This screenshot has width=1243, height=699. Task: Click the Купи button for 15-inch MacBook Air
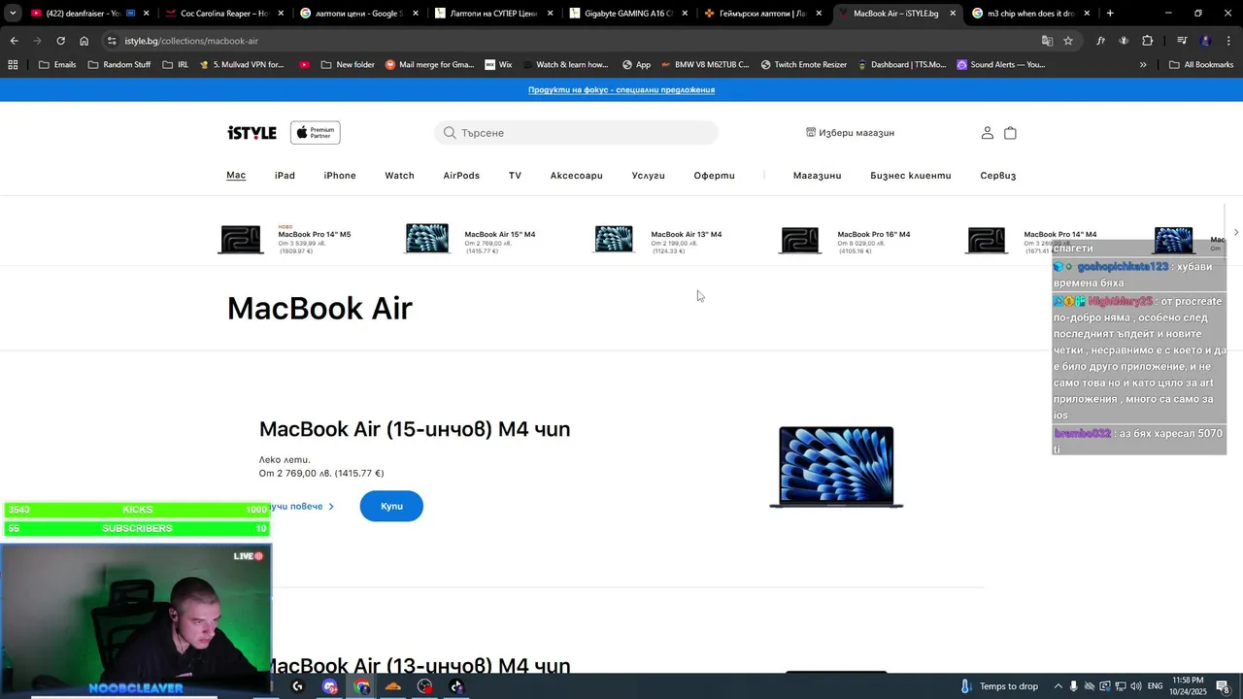(391, 507)
